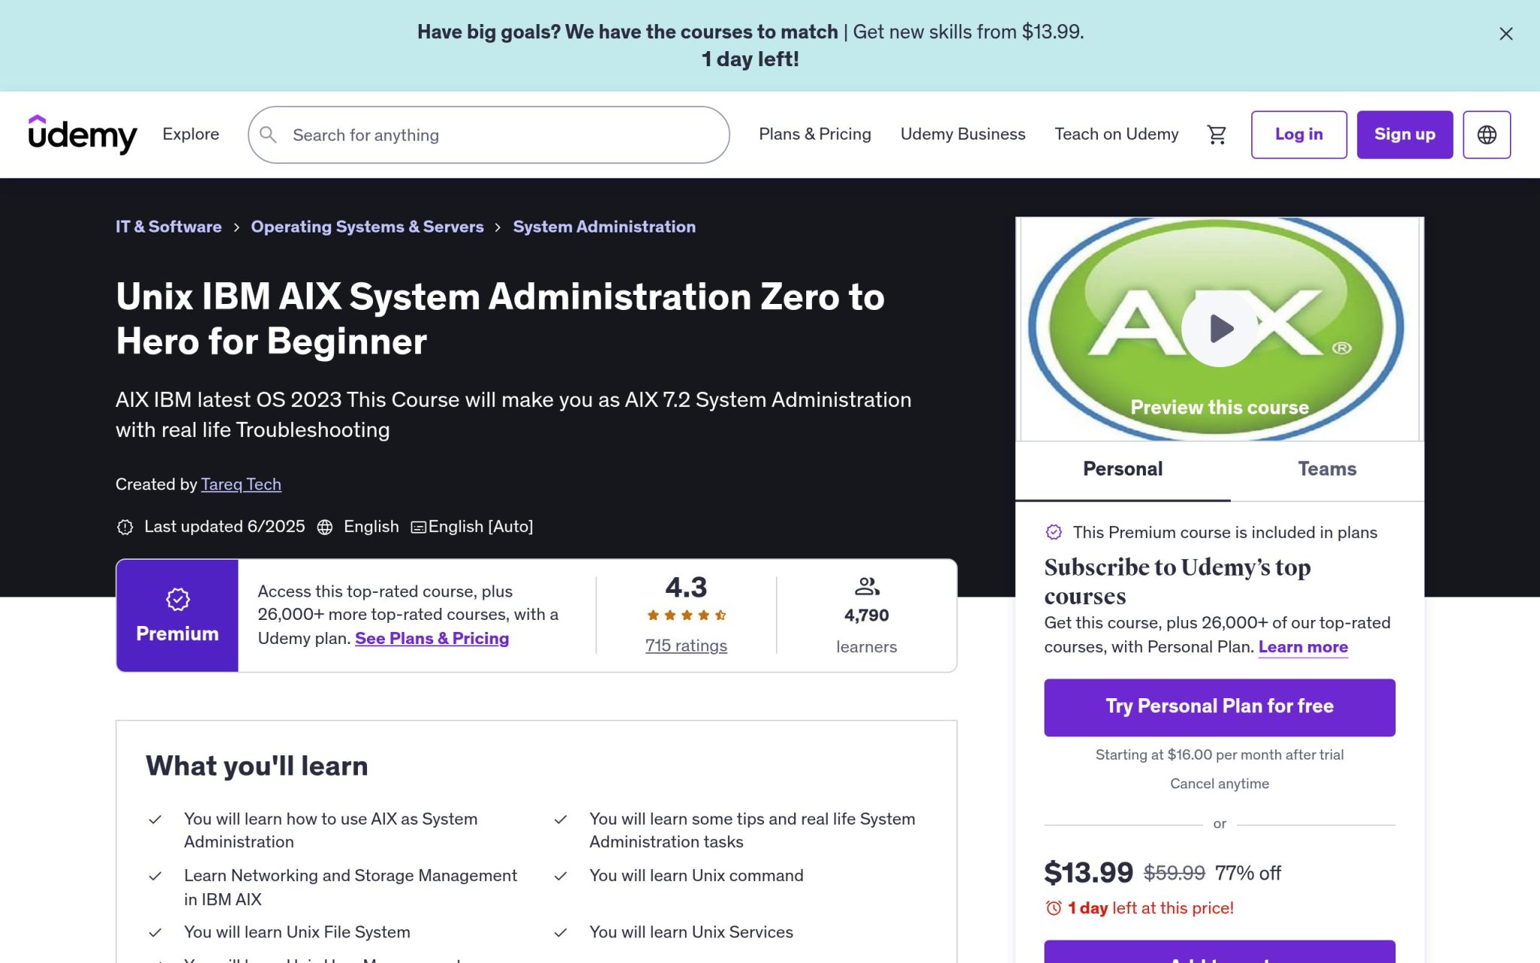Open the See Plans & Pricing link
1540x963 pixels.
[432, 638]
